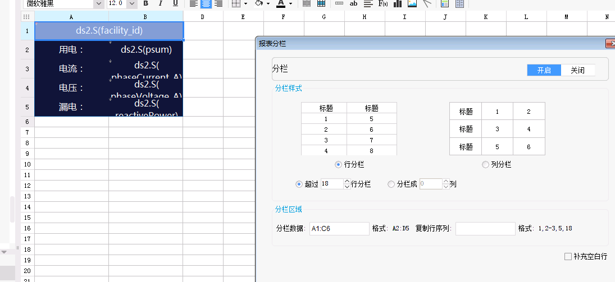Insert formula with the F(x) icon
Image resolution: width=615 pixels, height=282 pixels.
pyautogui.click(x=383, y=3)
